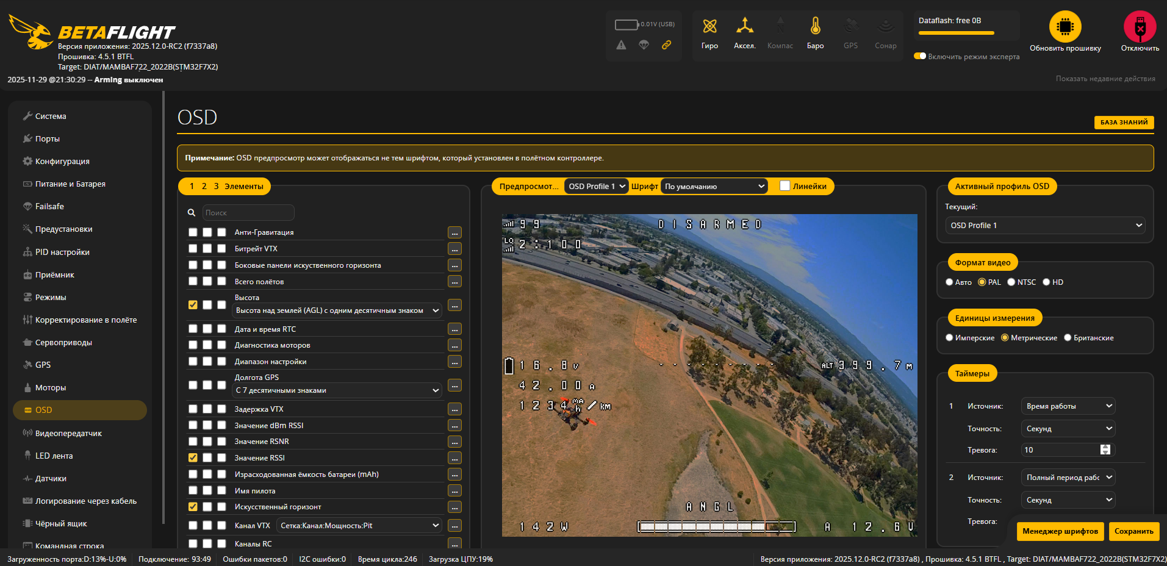
Task: Click the Сонар sensor icon
Action: [885, 30]
